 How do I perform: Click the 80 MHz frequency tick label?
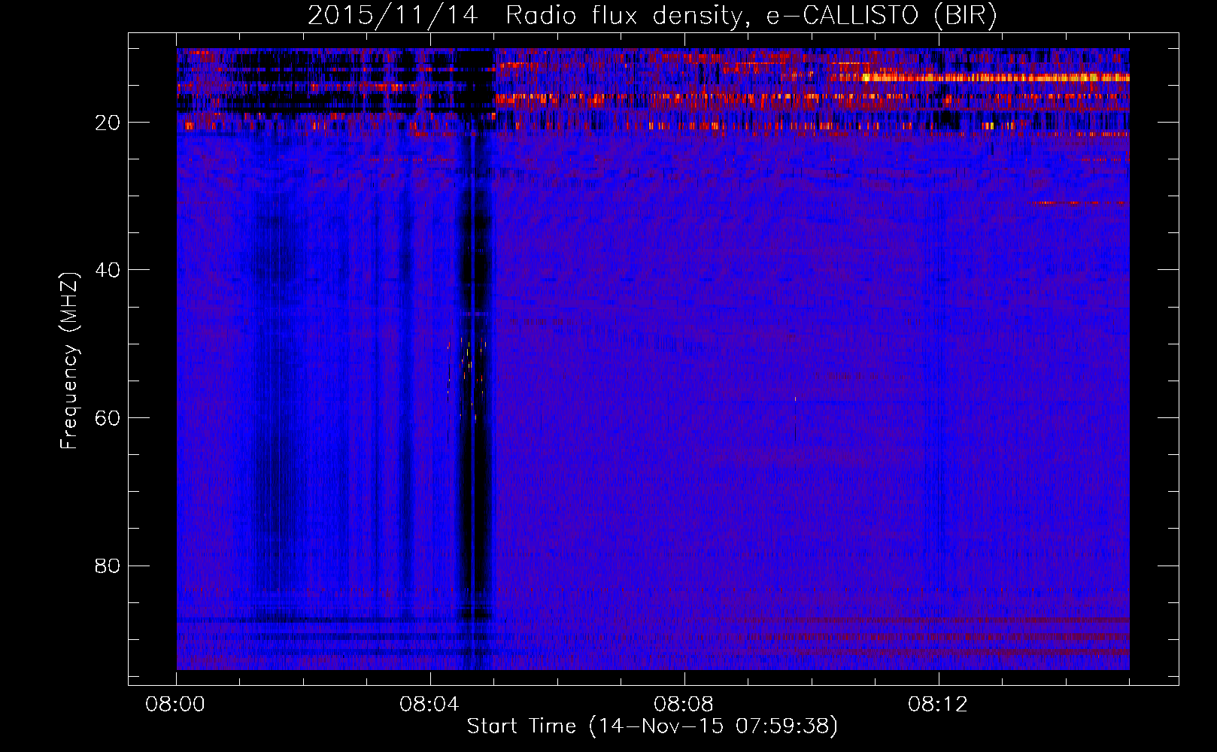108,566
